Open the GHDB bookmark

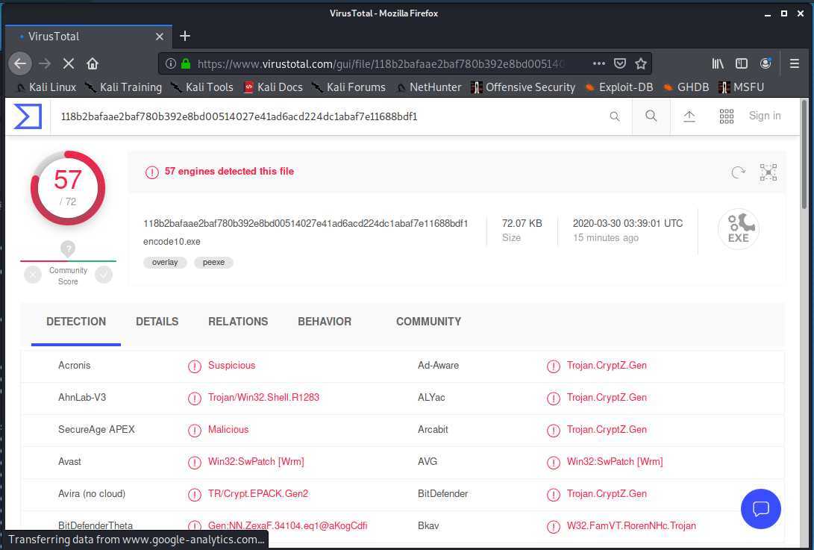point(686,87)
